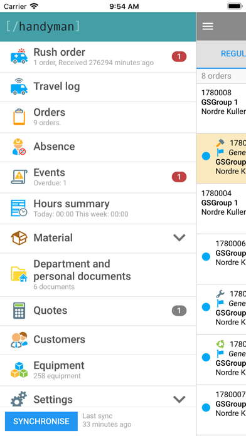
Task: Tap the grey badge on Quotes
Action: coord(179,311)
